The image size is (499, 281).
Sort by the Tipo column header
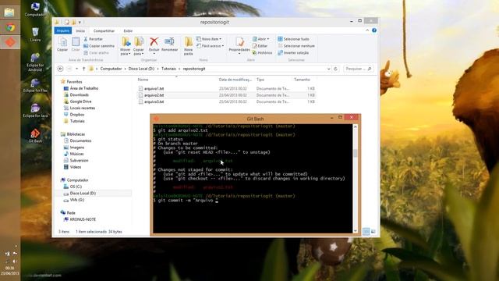260,80
